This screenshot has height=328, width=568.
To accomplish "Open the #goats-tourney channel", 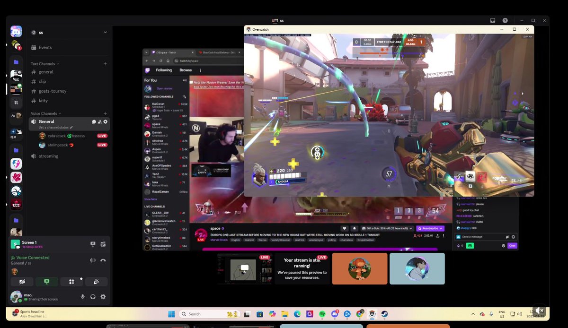I will pyautogui.click(x=53, y=91).
